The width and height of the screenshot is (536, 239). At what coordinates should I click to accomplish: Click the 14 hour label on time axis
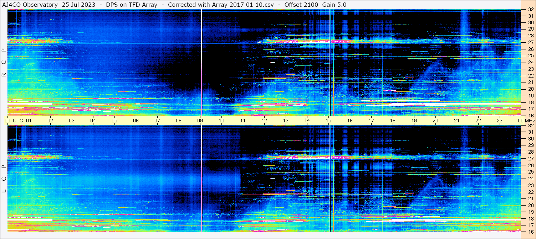pos(307,121)
